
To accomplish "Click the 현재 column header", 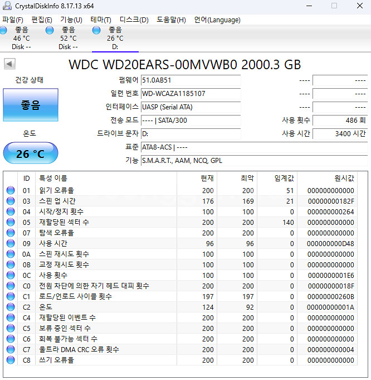I will 197,179.
